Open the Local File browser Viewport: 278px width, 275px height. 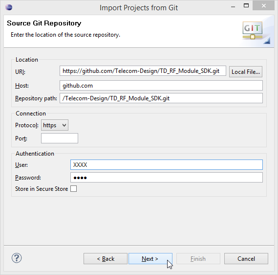coord(246,72)
